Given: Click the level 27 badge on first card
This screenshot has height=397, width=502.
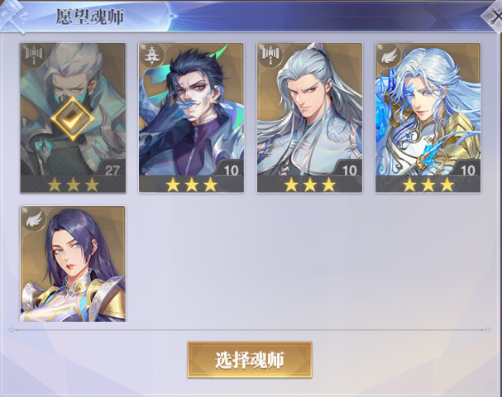Looking at the screenshot, I should pos(112,170).
